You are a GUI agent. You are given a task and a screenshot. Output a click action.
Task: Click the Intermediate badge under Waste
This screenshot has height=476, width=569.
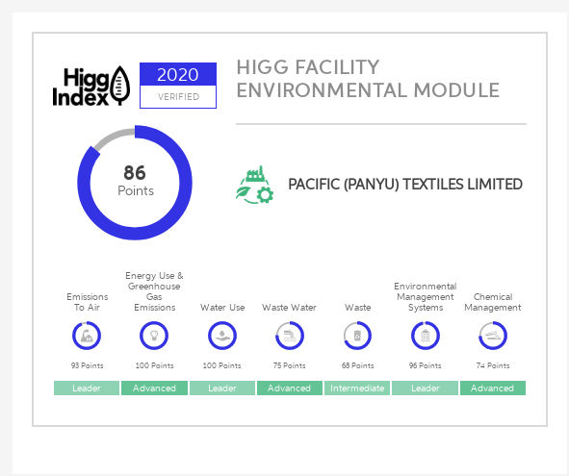tap(357, 388)
